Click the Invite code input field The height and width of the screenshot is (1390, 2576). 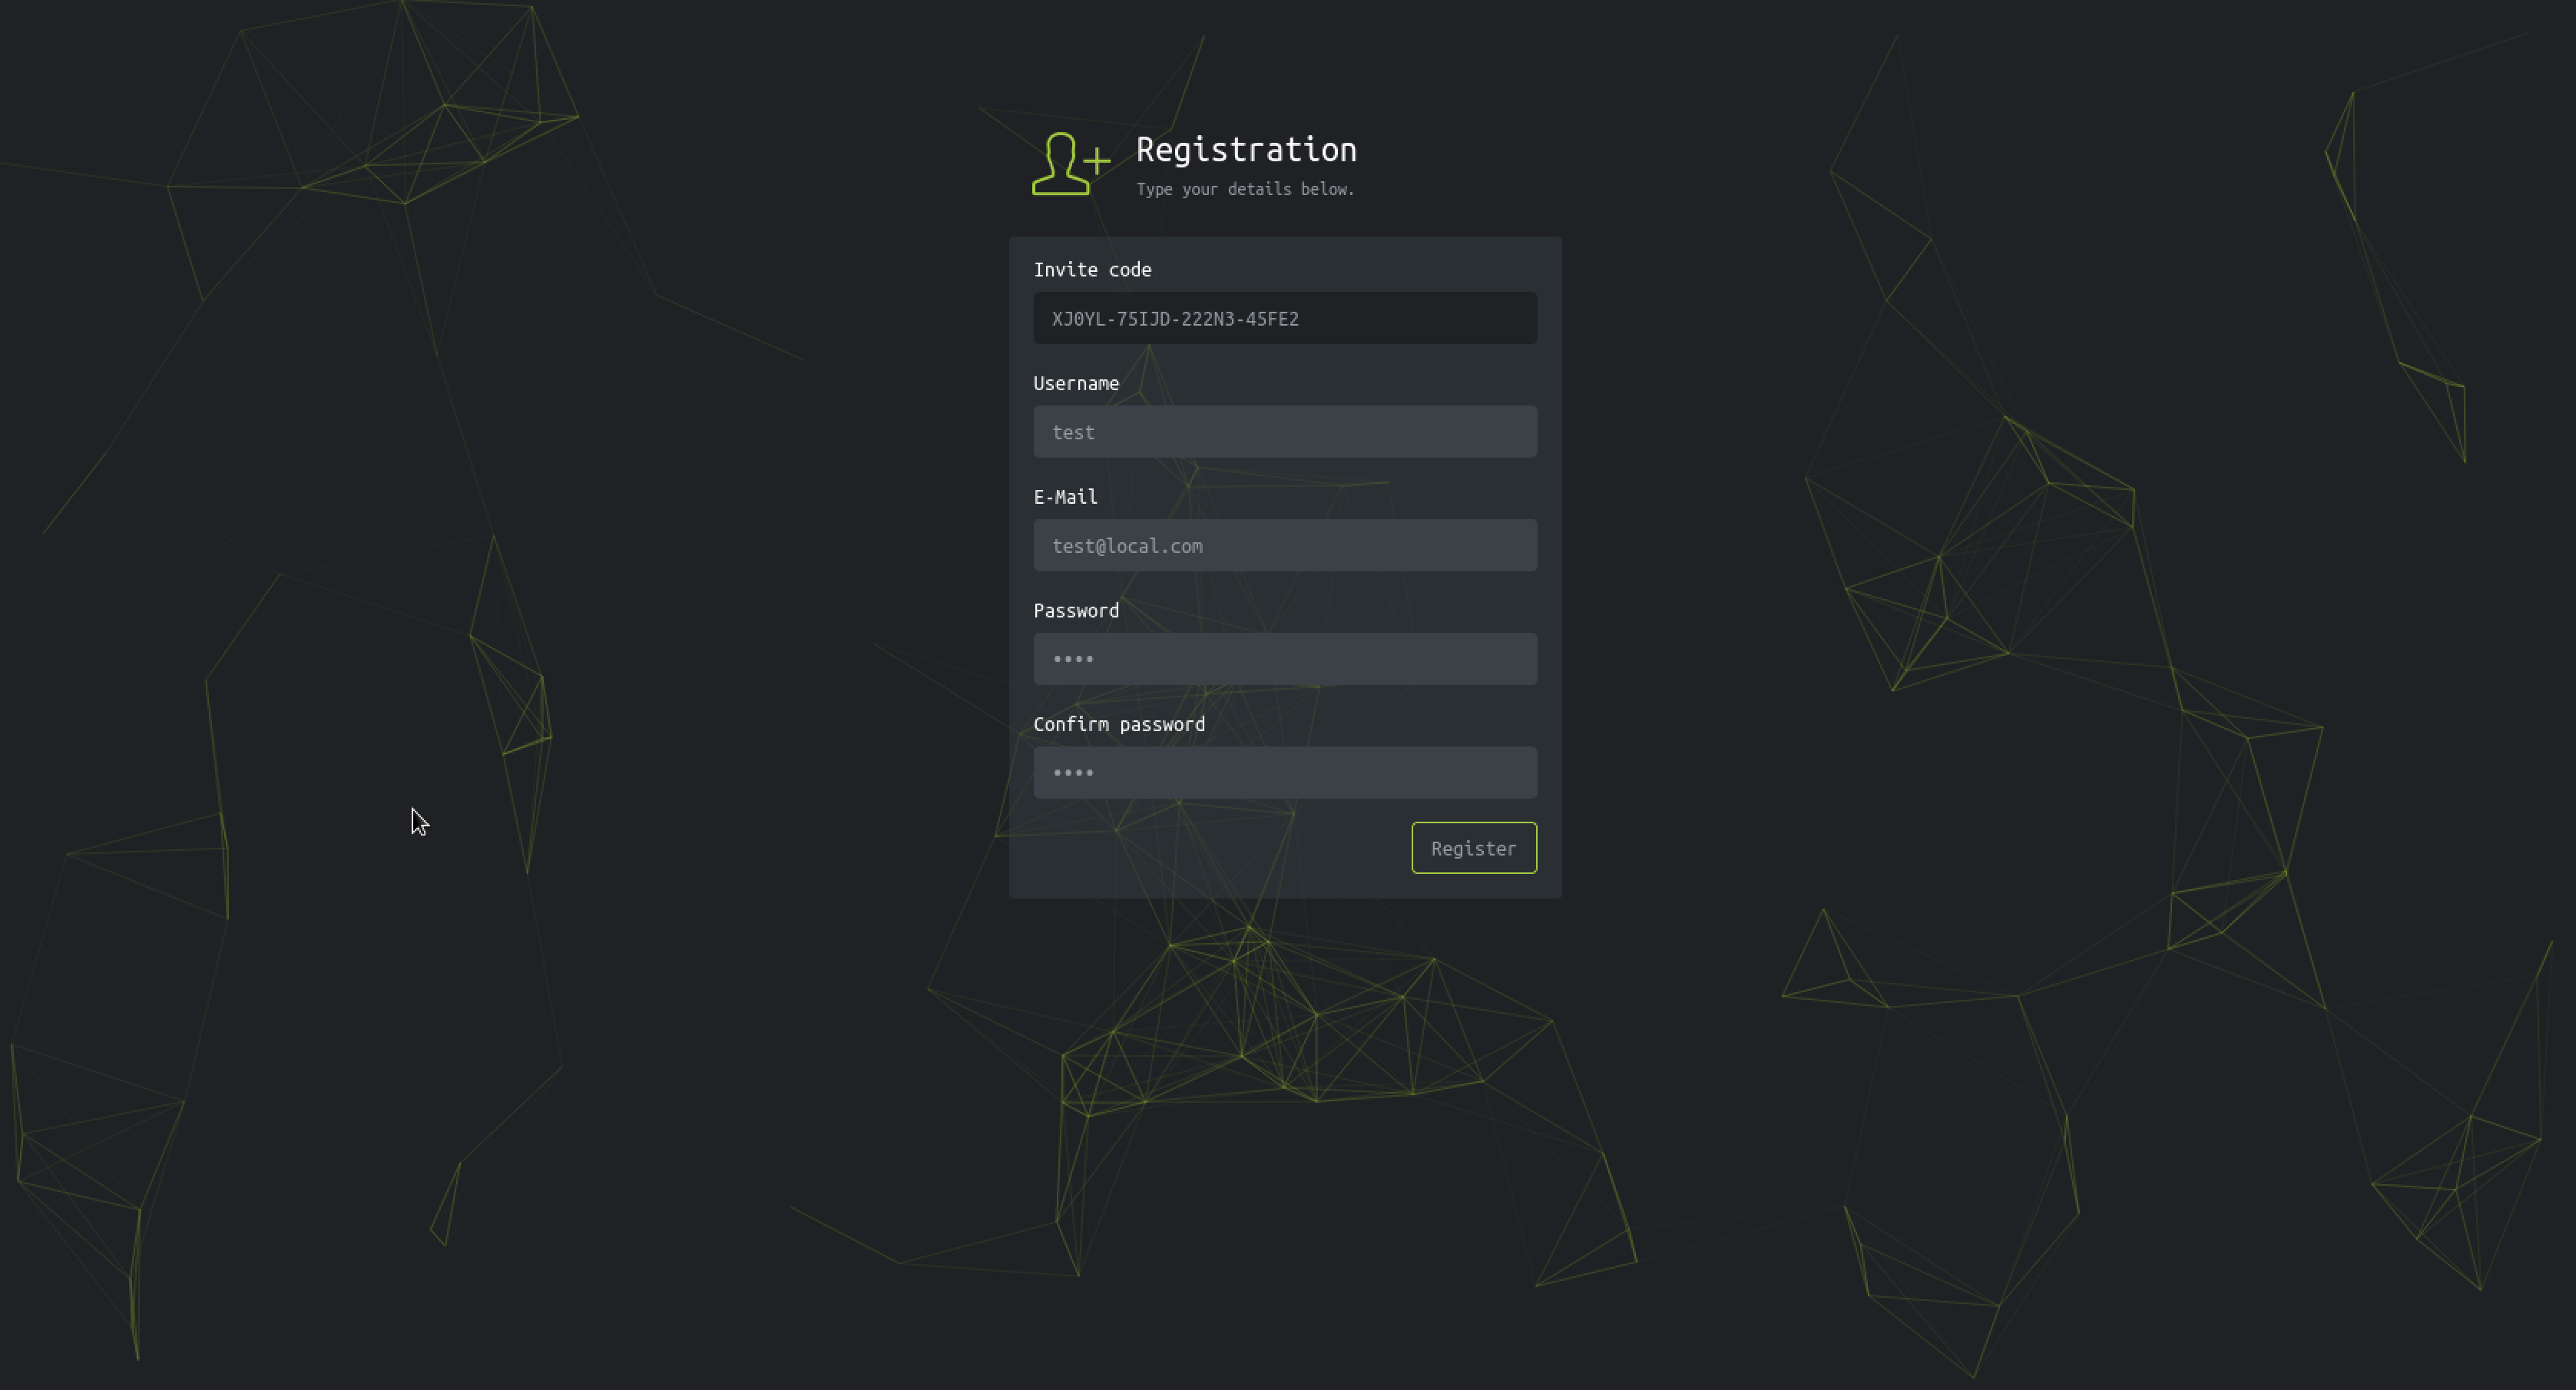click(1285, 318)
